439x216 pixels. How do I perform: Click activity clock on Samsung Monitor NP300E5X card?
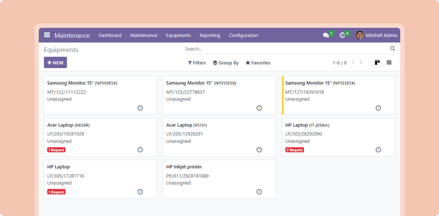pos(140,108)
